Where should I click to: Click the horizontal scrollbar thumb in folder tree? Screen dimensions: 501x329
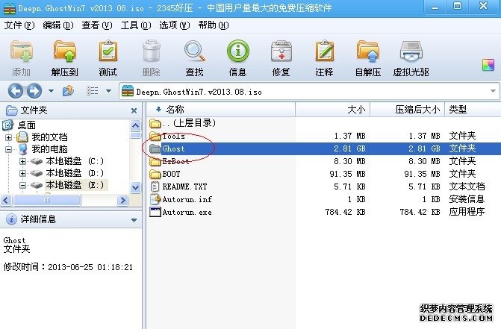pyautogui.click(x=47, y=201)
